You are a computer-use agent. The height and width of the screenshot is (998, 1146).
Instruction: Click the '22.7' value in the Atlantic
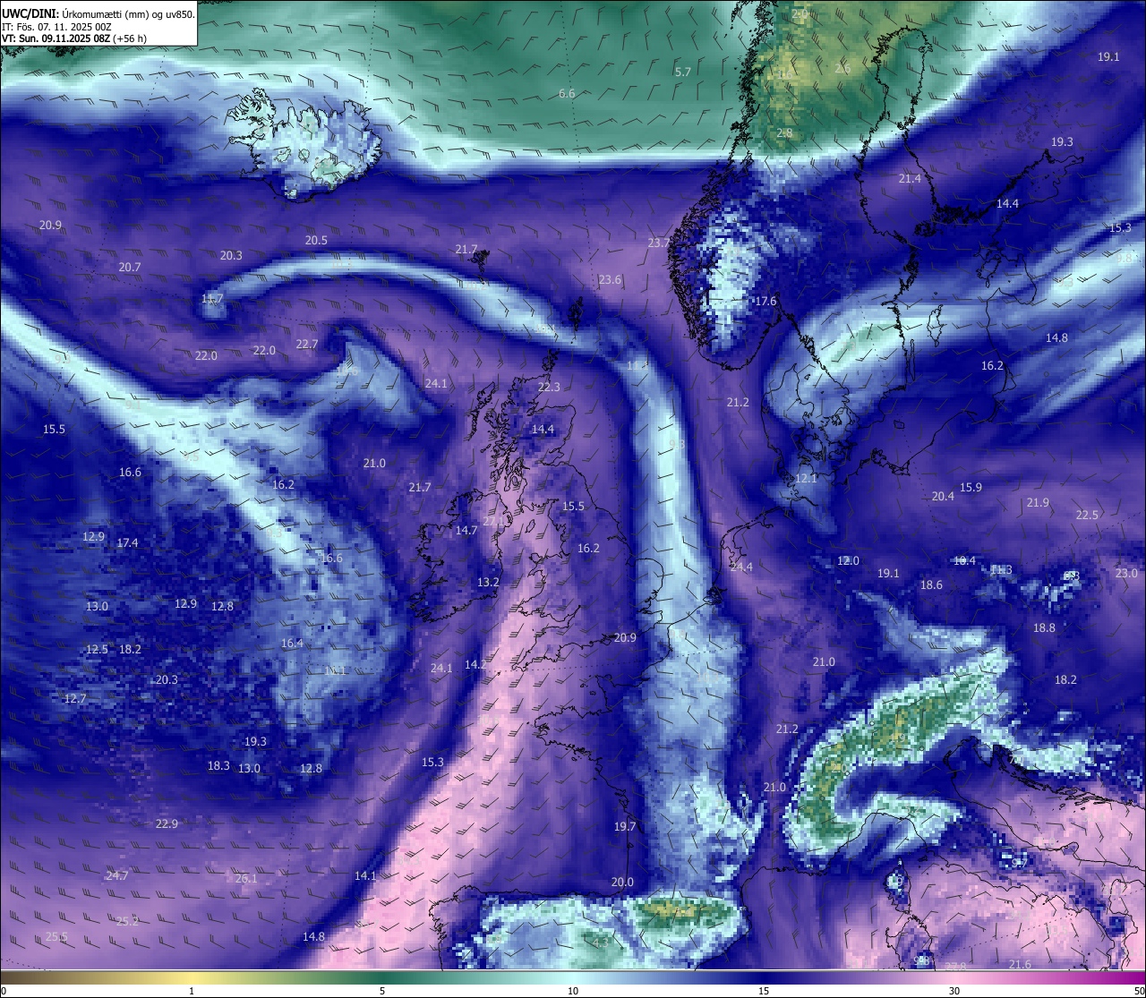click(306, 345)
